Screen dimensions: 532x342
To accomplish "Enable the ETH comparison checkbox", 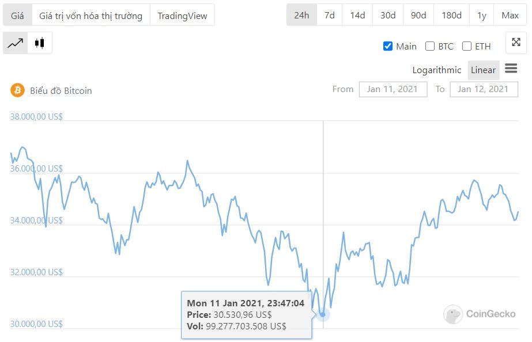I will click(x=467, y=46).
